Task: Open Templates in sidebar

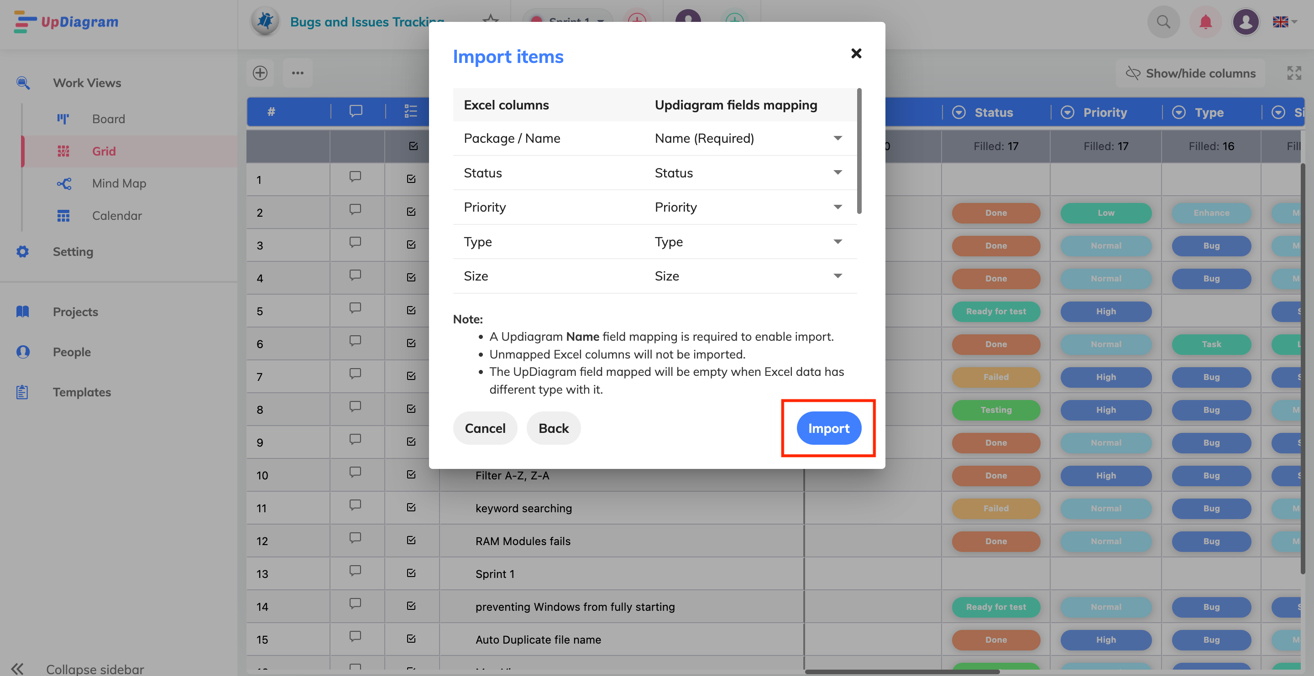Action: [x=82, y=392]
